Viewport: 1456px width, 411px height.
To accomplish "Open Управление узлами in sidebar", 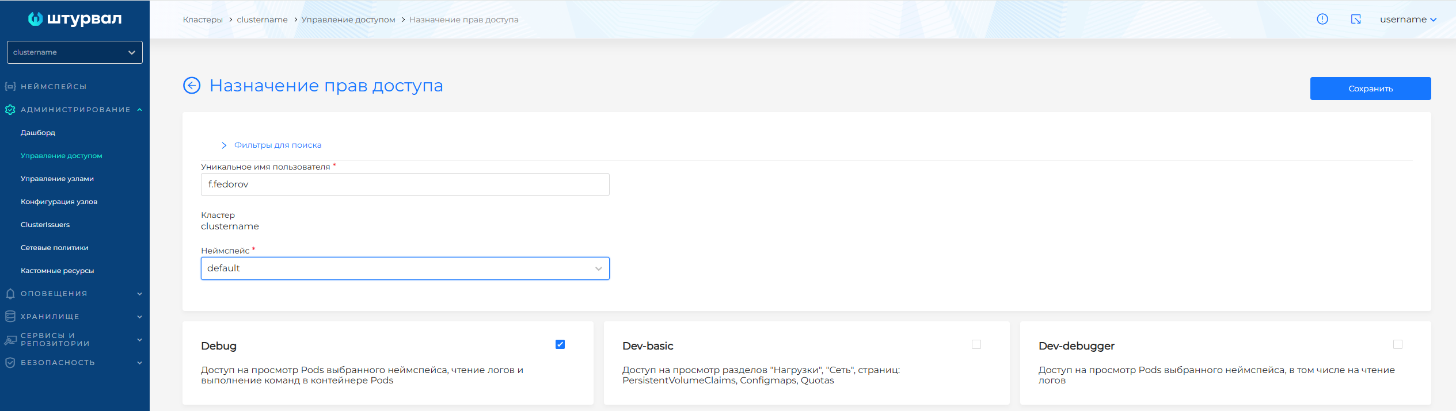I will (57, 179).
